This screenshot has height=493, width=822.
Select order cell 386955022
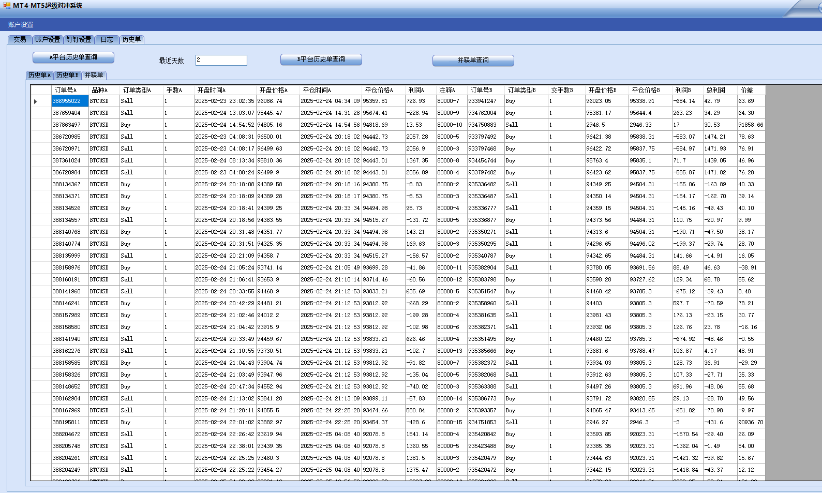pyautogui.click(x=66, y=101)
